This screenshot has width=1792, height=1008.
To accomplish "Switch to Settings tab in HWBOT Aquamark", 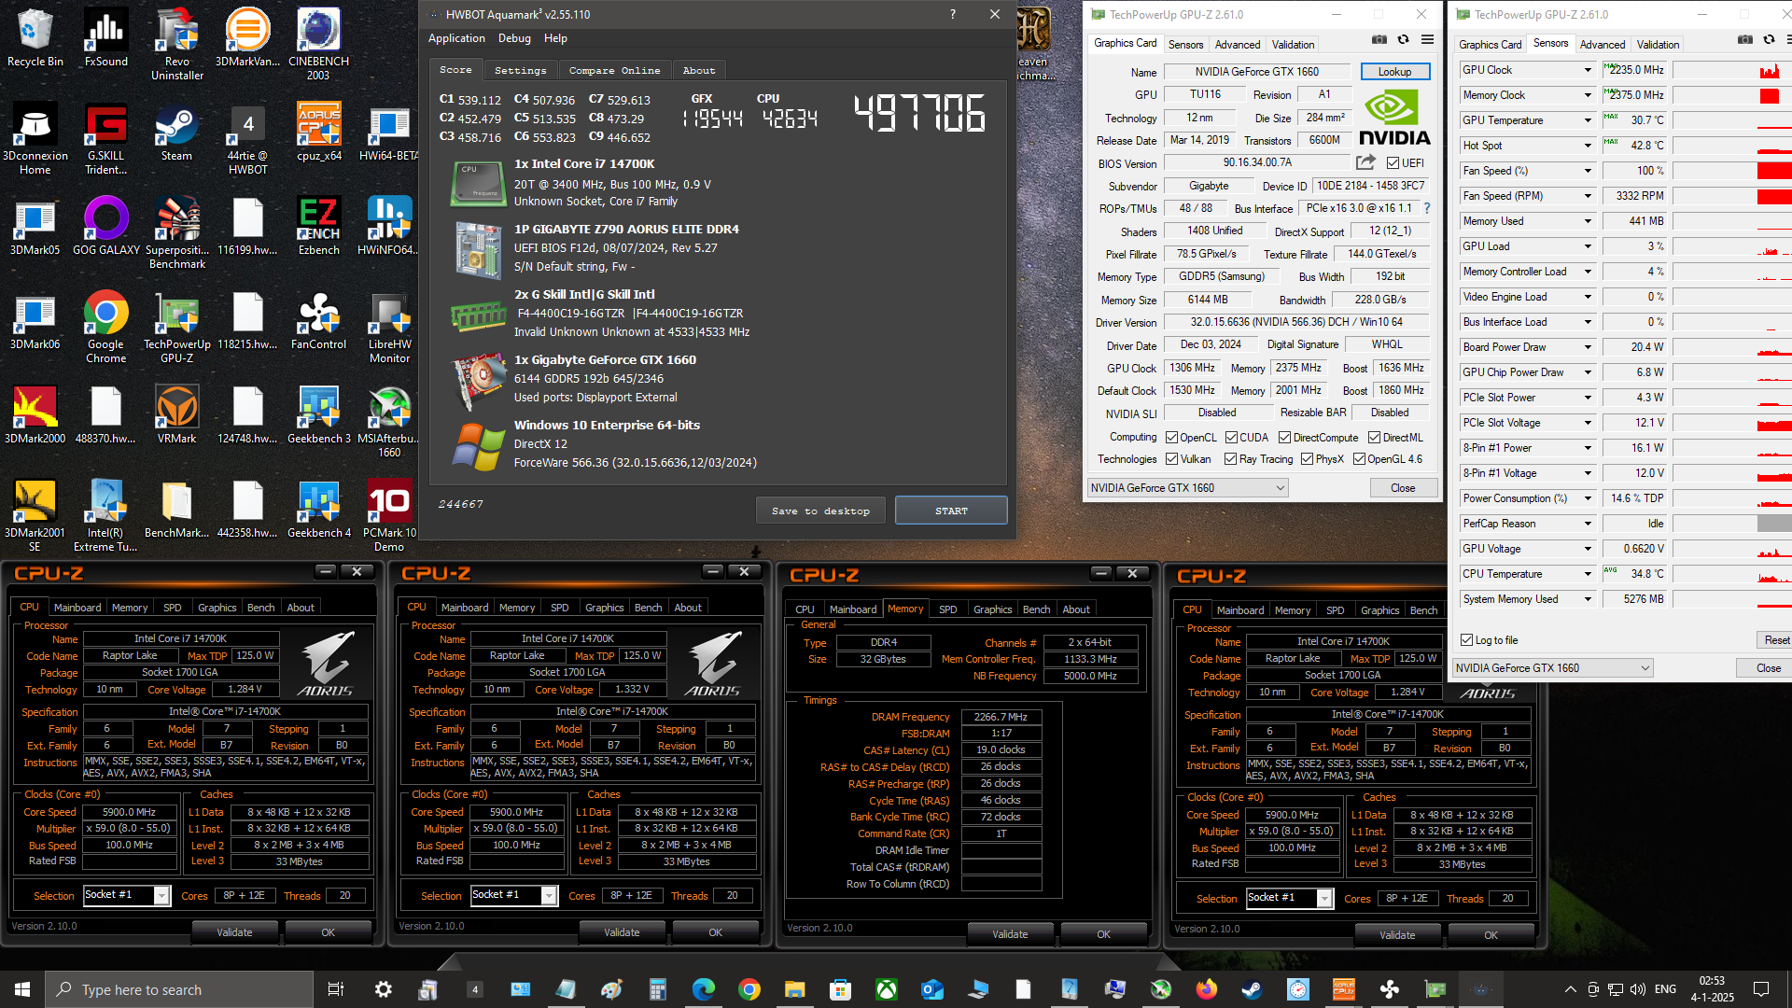I will point(520,70).
